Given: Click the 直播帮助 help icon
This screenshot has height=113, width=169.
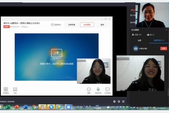Looking at the screenshot, I should click(x=52, y=25).
